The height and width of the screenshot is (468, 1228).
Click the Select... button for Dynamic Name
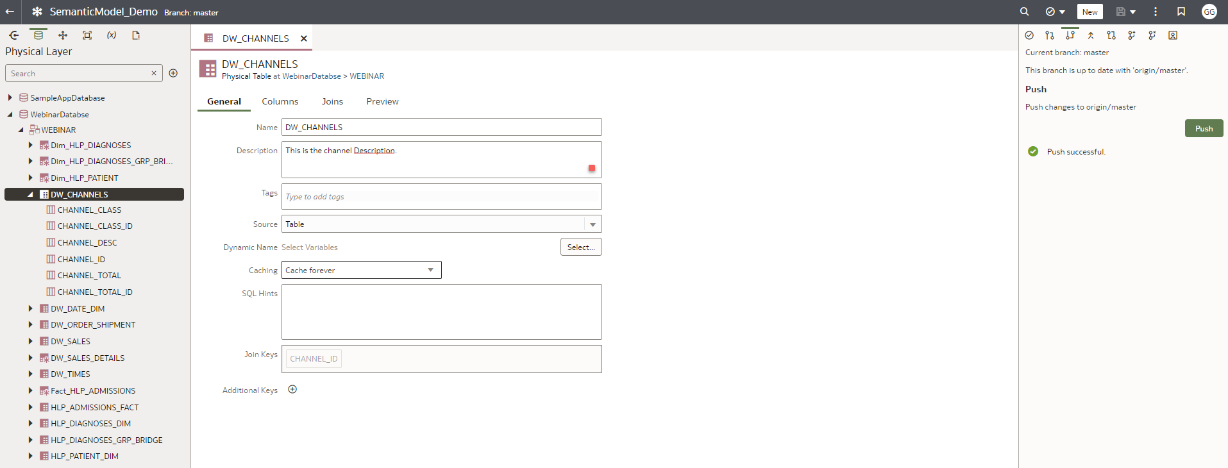pos(581,247)
